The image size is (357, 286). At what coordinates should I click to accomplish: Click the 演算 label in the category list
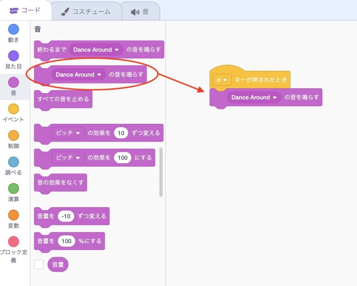point(14,199)
